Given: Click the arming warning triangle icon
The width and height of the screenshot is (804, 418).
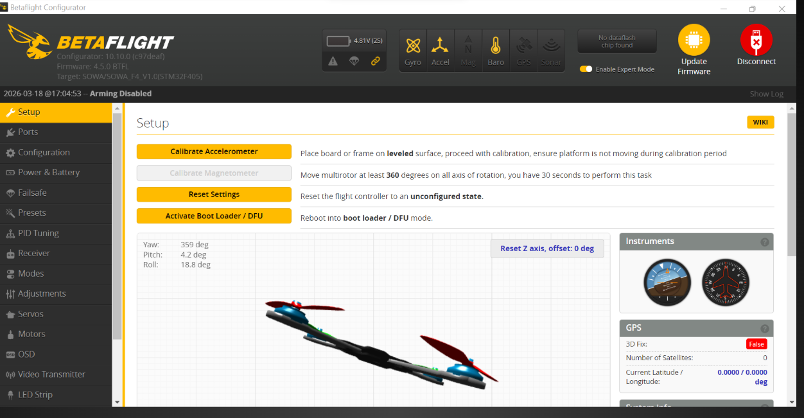Looking at the screenshot, I should point(333,61).
